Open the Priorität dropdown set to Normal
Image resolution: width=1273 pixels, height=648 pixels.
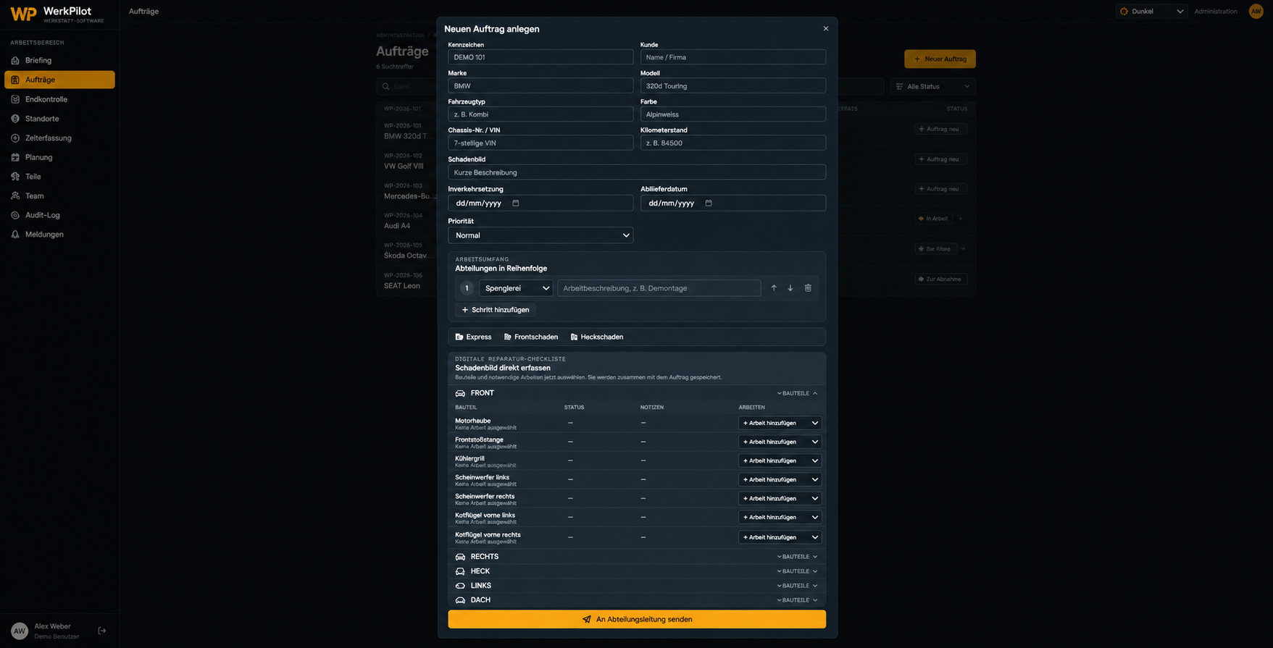pyautogui.click(x=540, y=235)
